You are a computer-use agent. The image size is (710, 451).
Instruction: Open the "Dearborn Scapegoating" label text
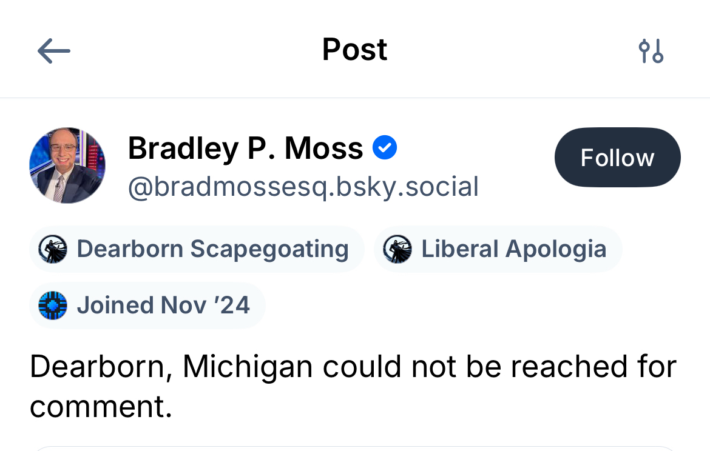212,249
